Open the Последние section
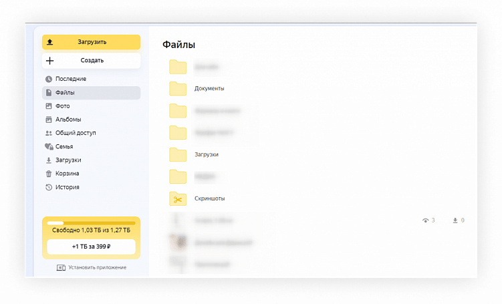 click(92, 79)
